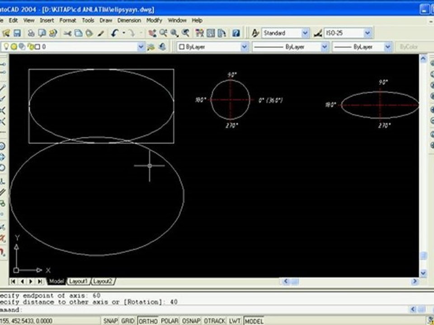Open the Properties palette icon
Screen dimensions: 434x325
pos(199,33)
